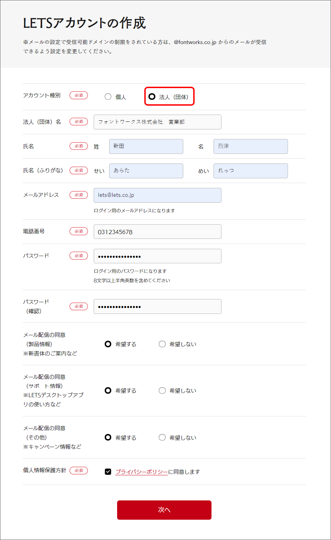
Task: Pick 希望しない for その他 mail delivery
Action: click(x=162, y=437)
